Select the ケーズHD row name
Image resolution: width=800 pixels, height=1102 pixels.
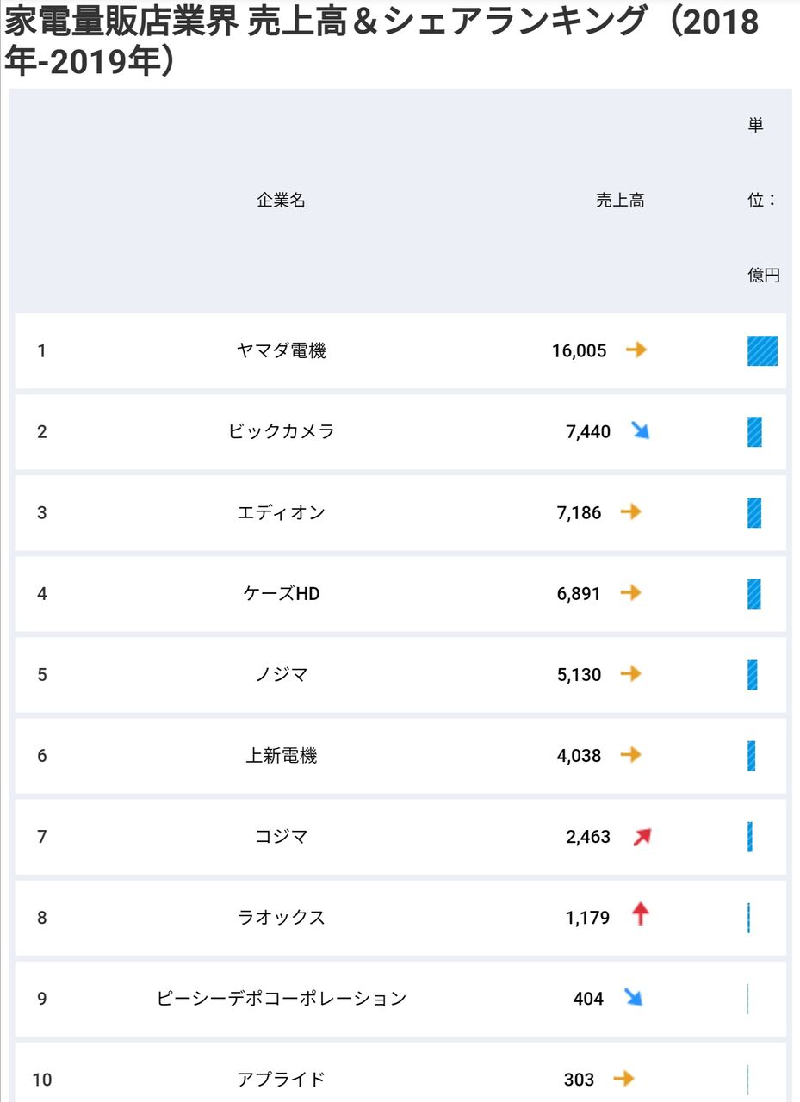[x=282, y=594]
